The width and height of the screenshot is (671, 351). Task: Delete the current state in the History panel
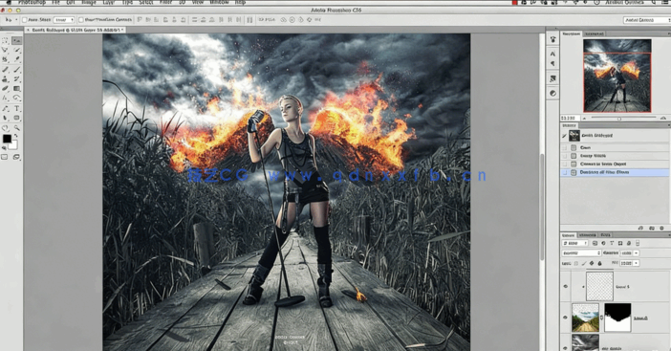661,228
